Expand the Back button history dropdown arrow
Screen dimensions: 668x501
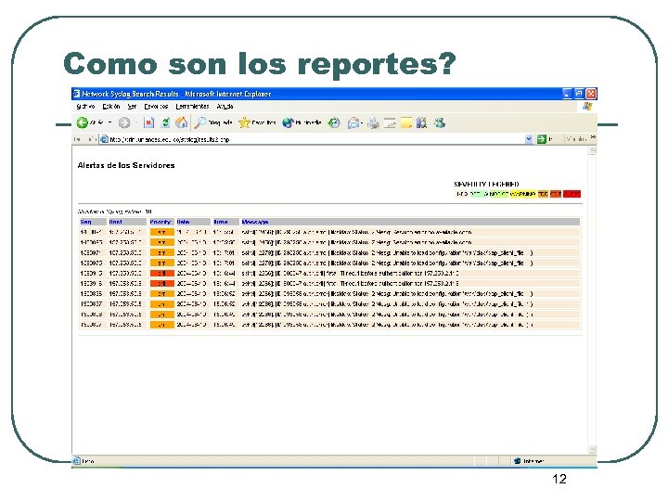click(x=109, y=122)
